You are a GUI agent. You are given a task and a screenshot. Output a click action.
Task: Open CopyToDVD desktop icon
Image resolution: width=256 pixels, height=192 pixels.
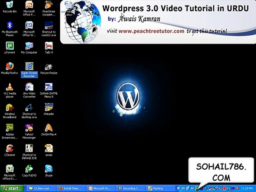click(x=29, y=171)
